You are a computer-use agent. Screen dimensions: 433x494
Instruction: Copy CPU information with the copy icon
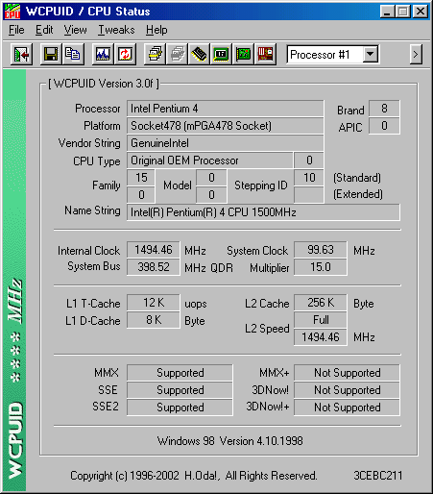click(x=73, y=55)
